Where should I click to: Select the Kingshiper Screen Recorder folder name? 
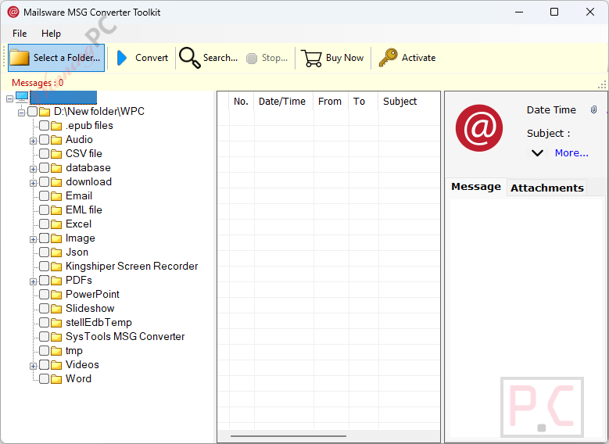131,266
